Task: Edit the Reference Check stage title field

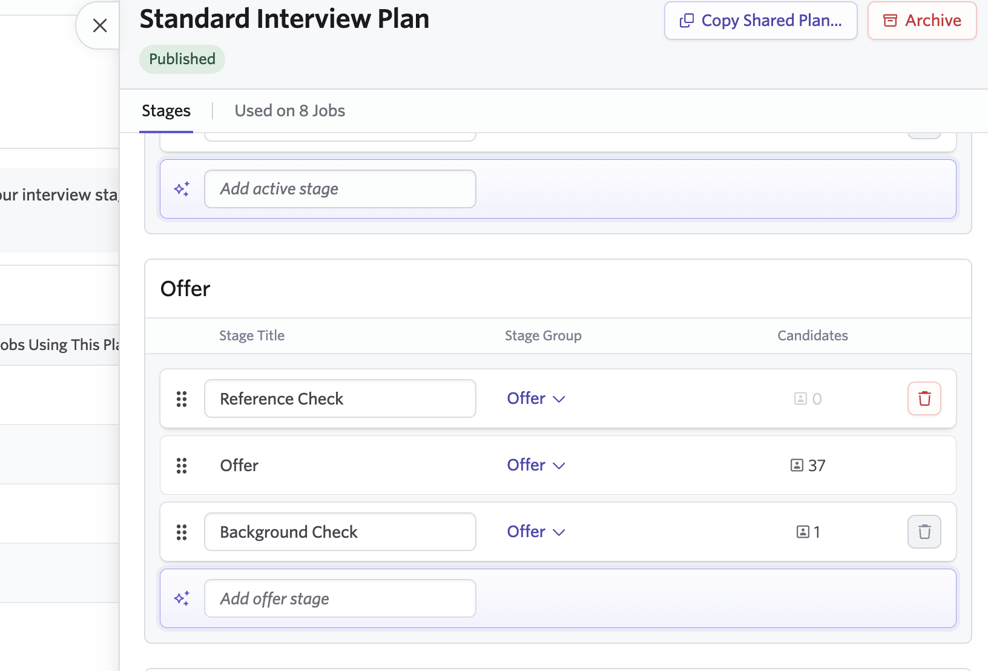Action: 340,398
